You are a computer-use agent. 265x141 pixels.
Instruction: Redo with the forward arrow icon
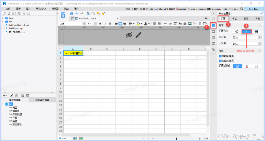tap(81, 13)
